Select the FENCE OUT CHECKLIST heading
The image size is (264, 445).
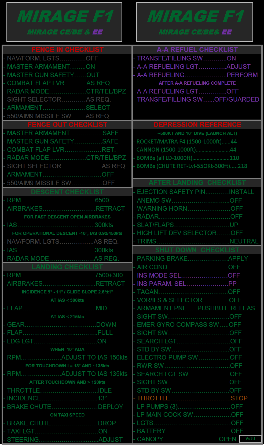(67, 125)
